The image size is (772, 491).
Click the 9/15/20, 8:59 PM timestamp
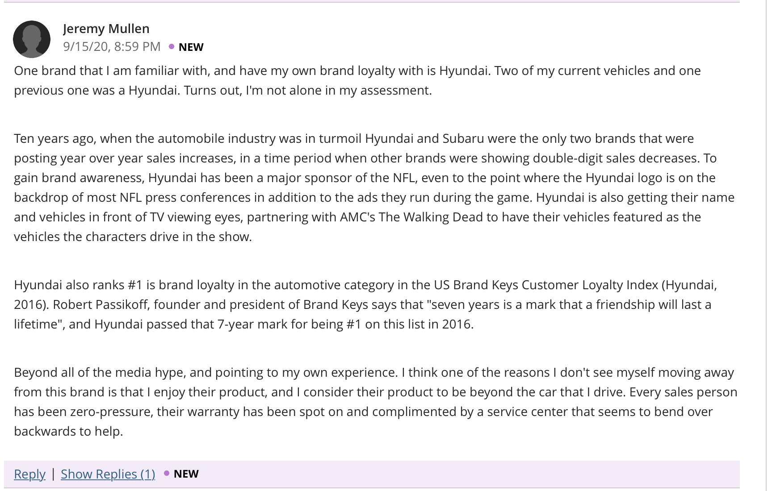click(x=112, y=46)
